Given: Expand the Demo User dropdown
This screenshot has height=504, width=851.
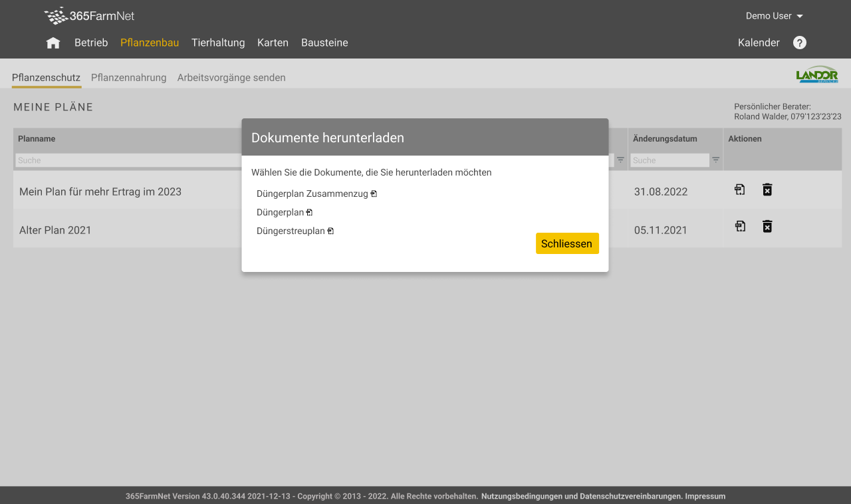Looking at the screenshot, I should 774,16.
